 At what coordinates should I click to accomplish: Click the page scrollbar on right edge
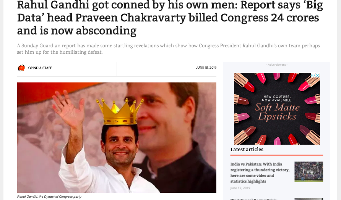coord(339,100)
